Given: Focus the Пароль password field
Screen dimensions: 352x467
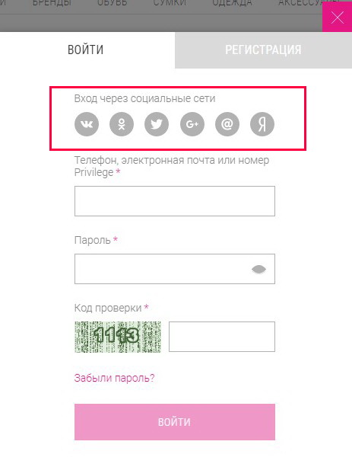Looking at the screenshot, I should (175, 269).
